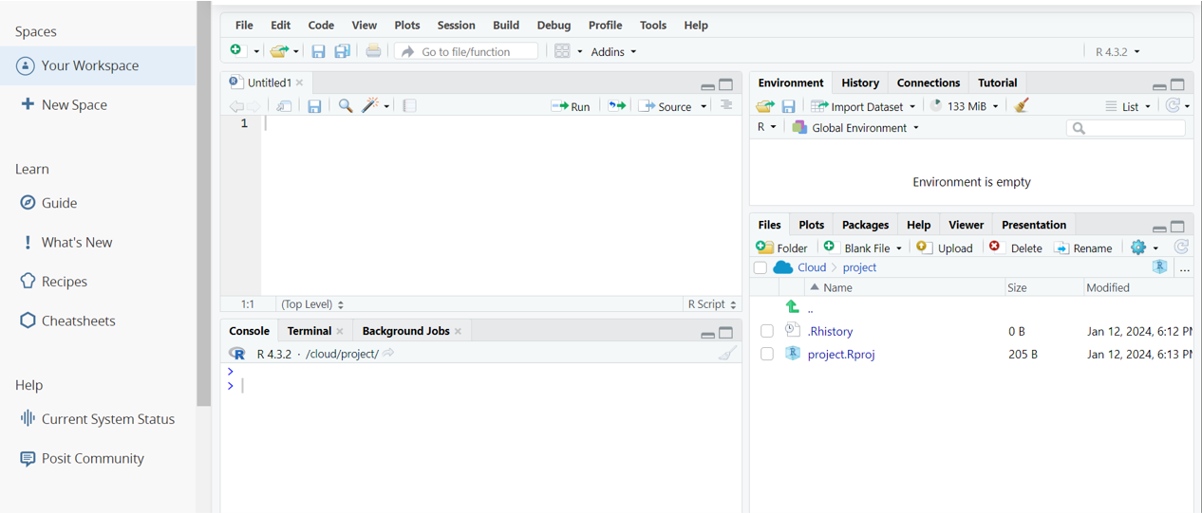This screenshot has height=513, width=1202.
Task: Expand the Addins dropdown
Action: (613, 51)
